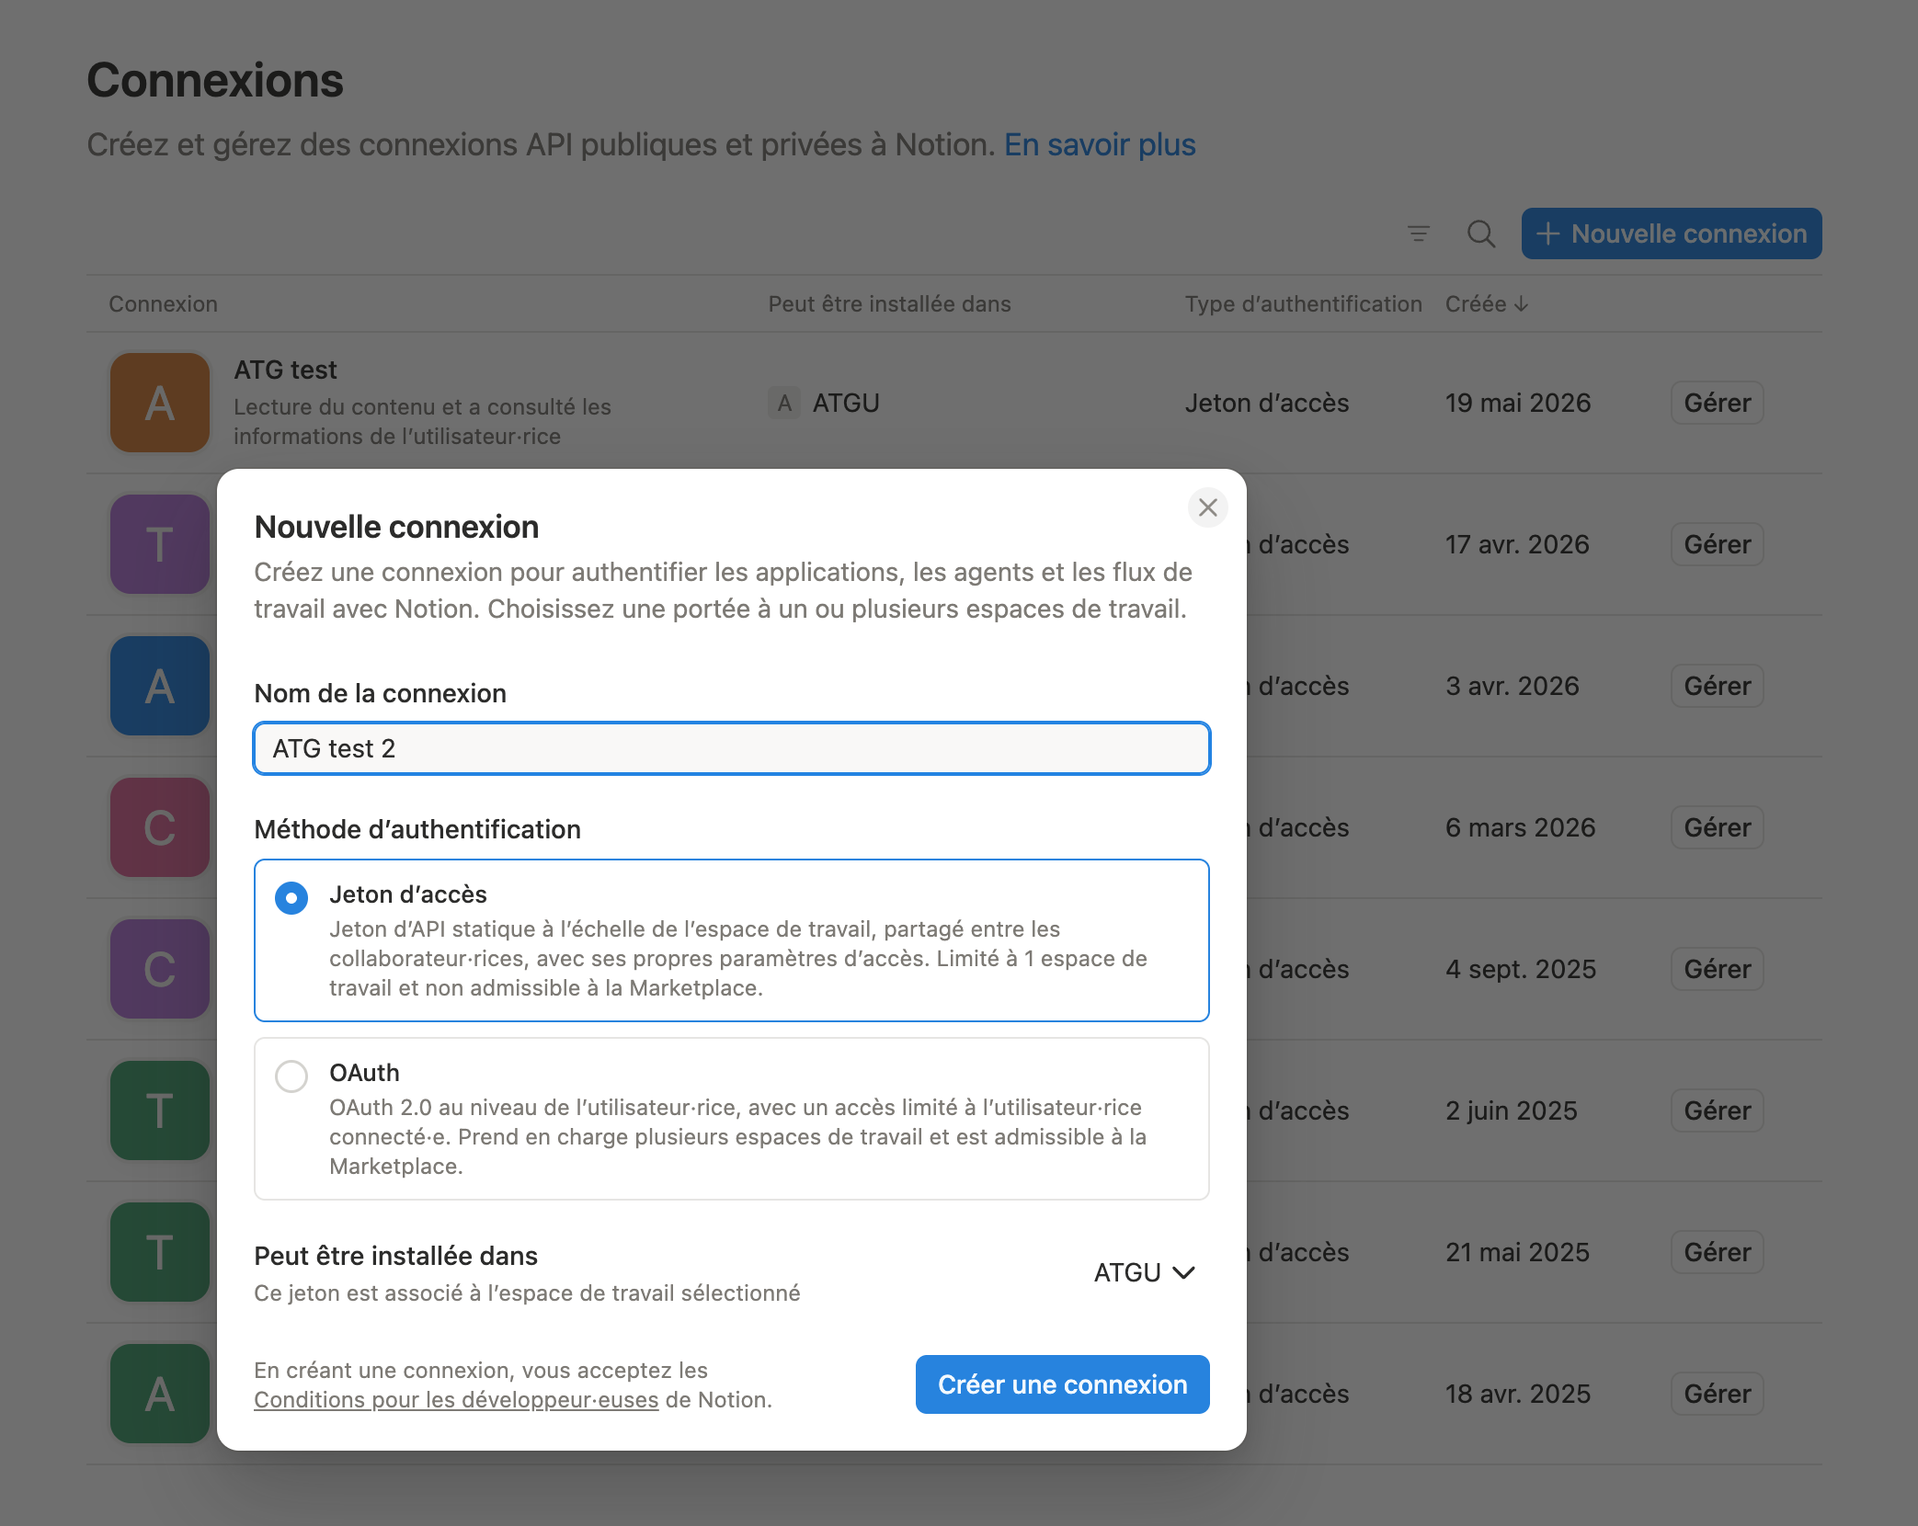
Task: Click the purple C avatar in the 4 sept. 2025 row
Action: [x=160, y=969]
